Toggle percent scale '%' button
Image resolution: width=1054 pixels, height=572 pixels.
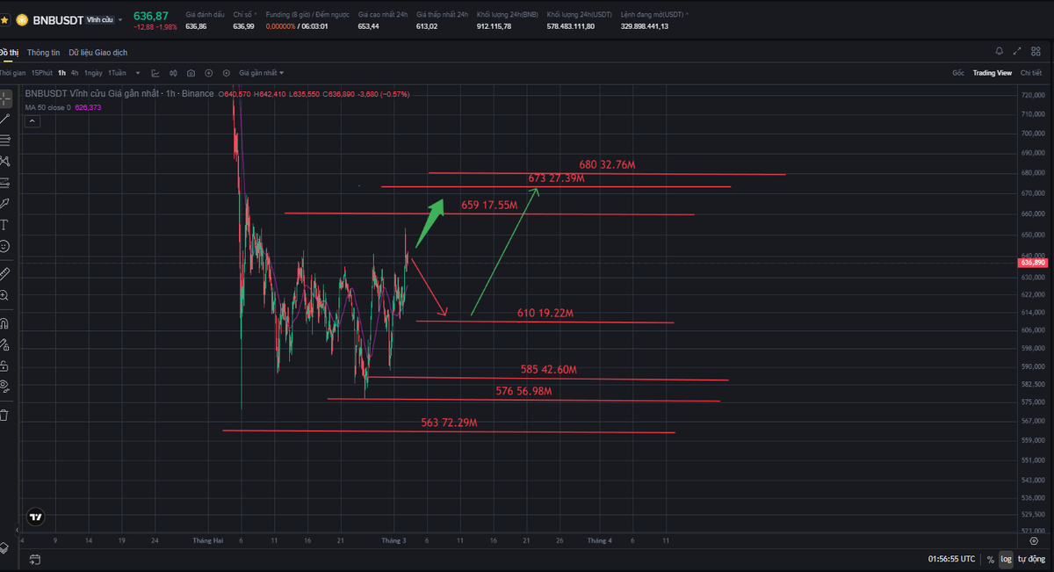(991, 559)
